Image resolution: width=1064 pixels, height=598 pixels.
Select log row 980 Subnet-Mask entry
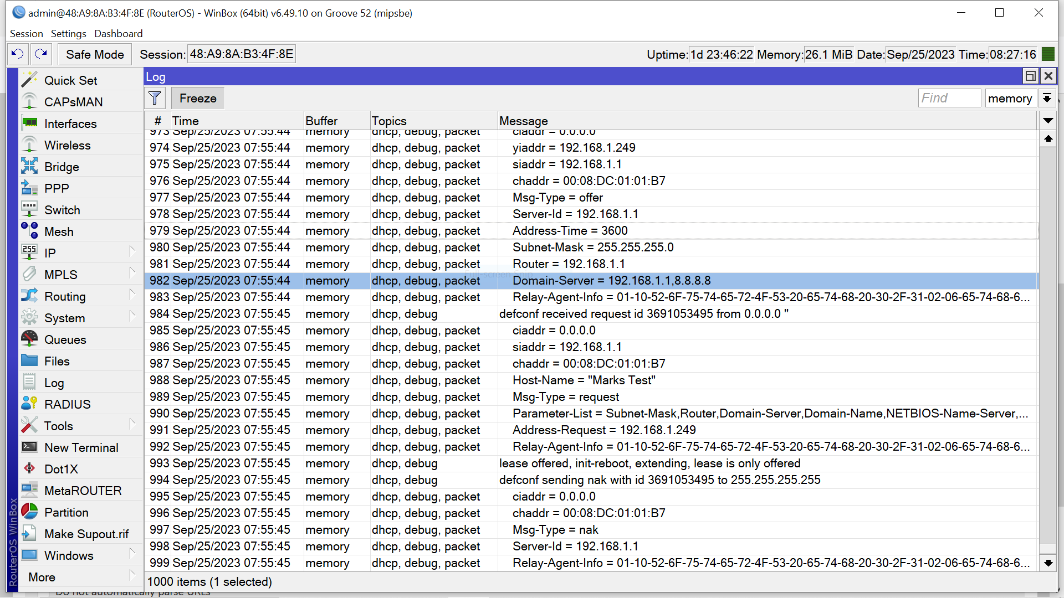coord(591,248)
